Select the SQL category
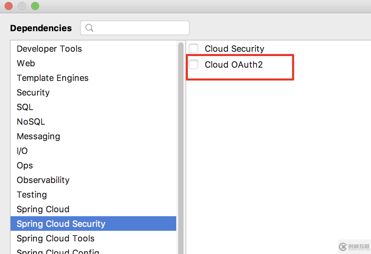371x254 pixels. 25,107
